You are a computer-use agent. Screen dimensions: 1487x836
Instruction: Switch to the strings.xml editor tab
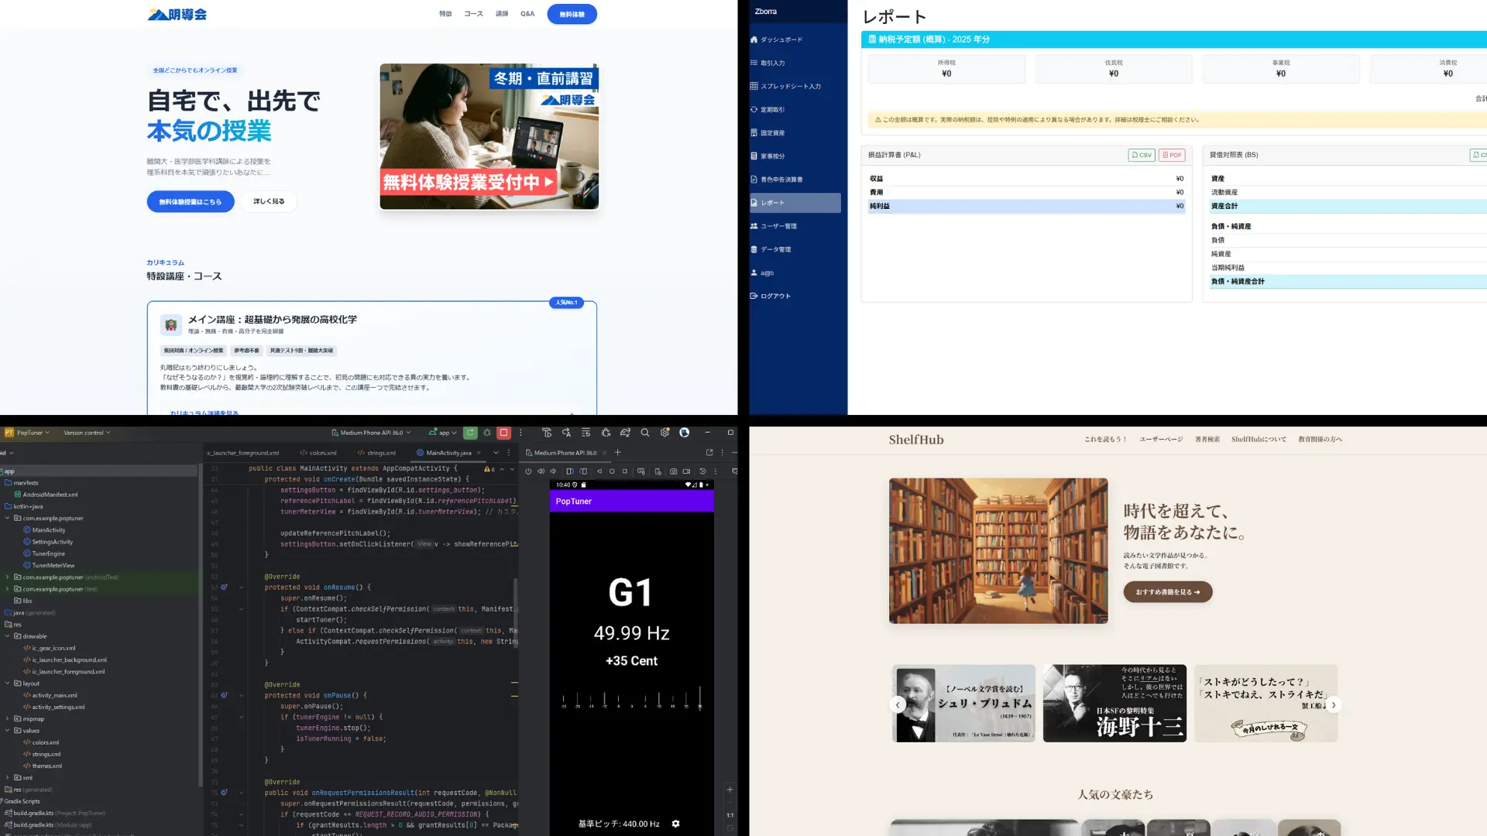point(380,453)
